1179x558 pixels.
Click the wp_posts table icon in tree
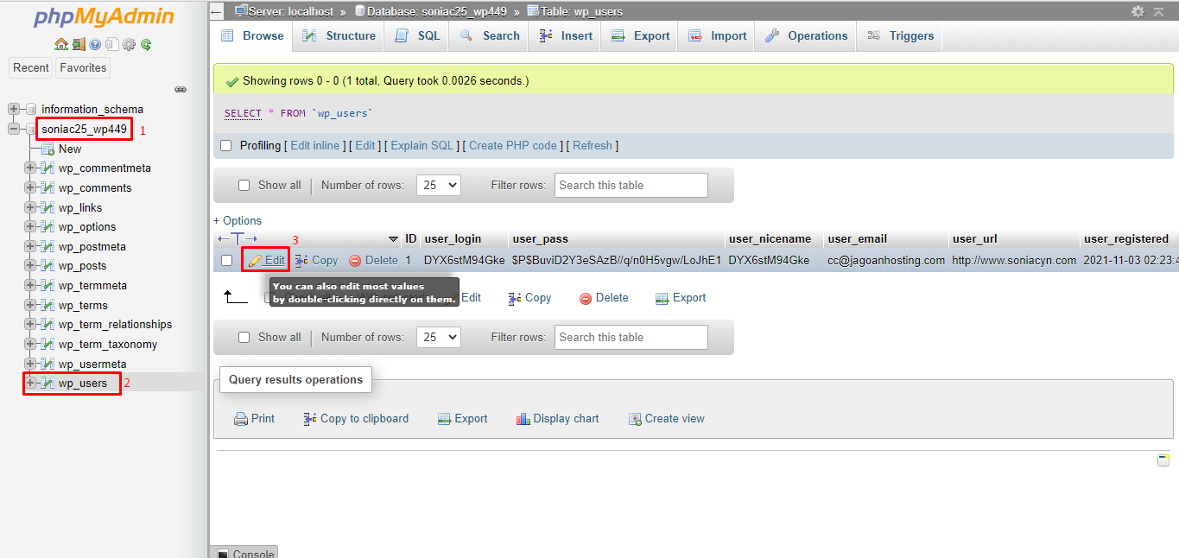[x=48, y=266]
